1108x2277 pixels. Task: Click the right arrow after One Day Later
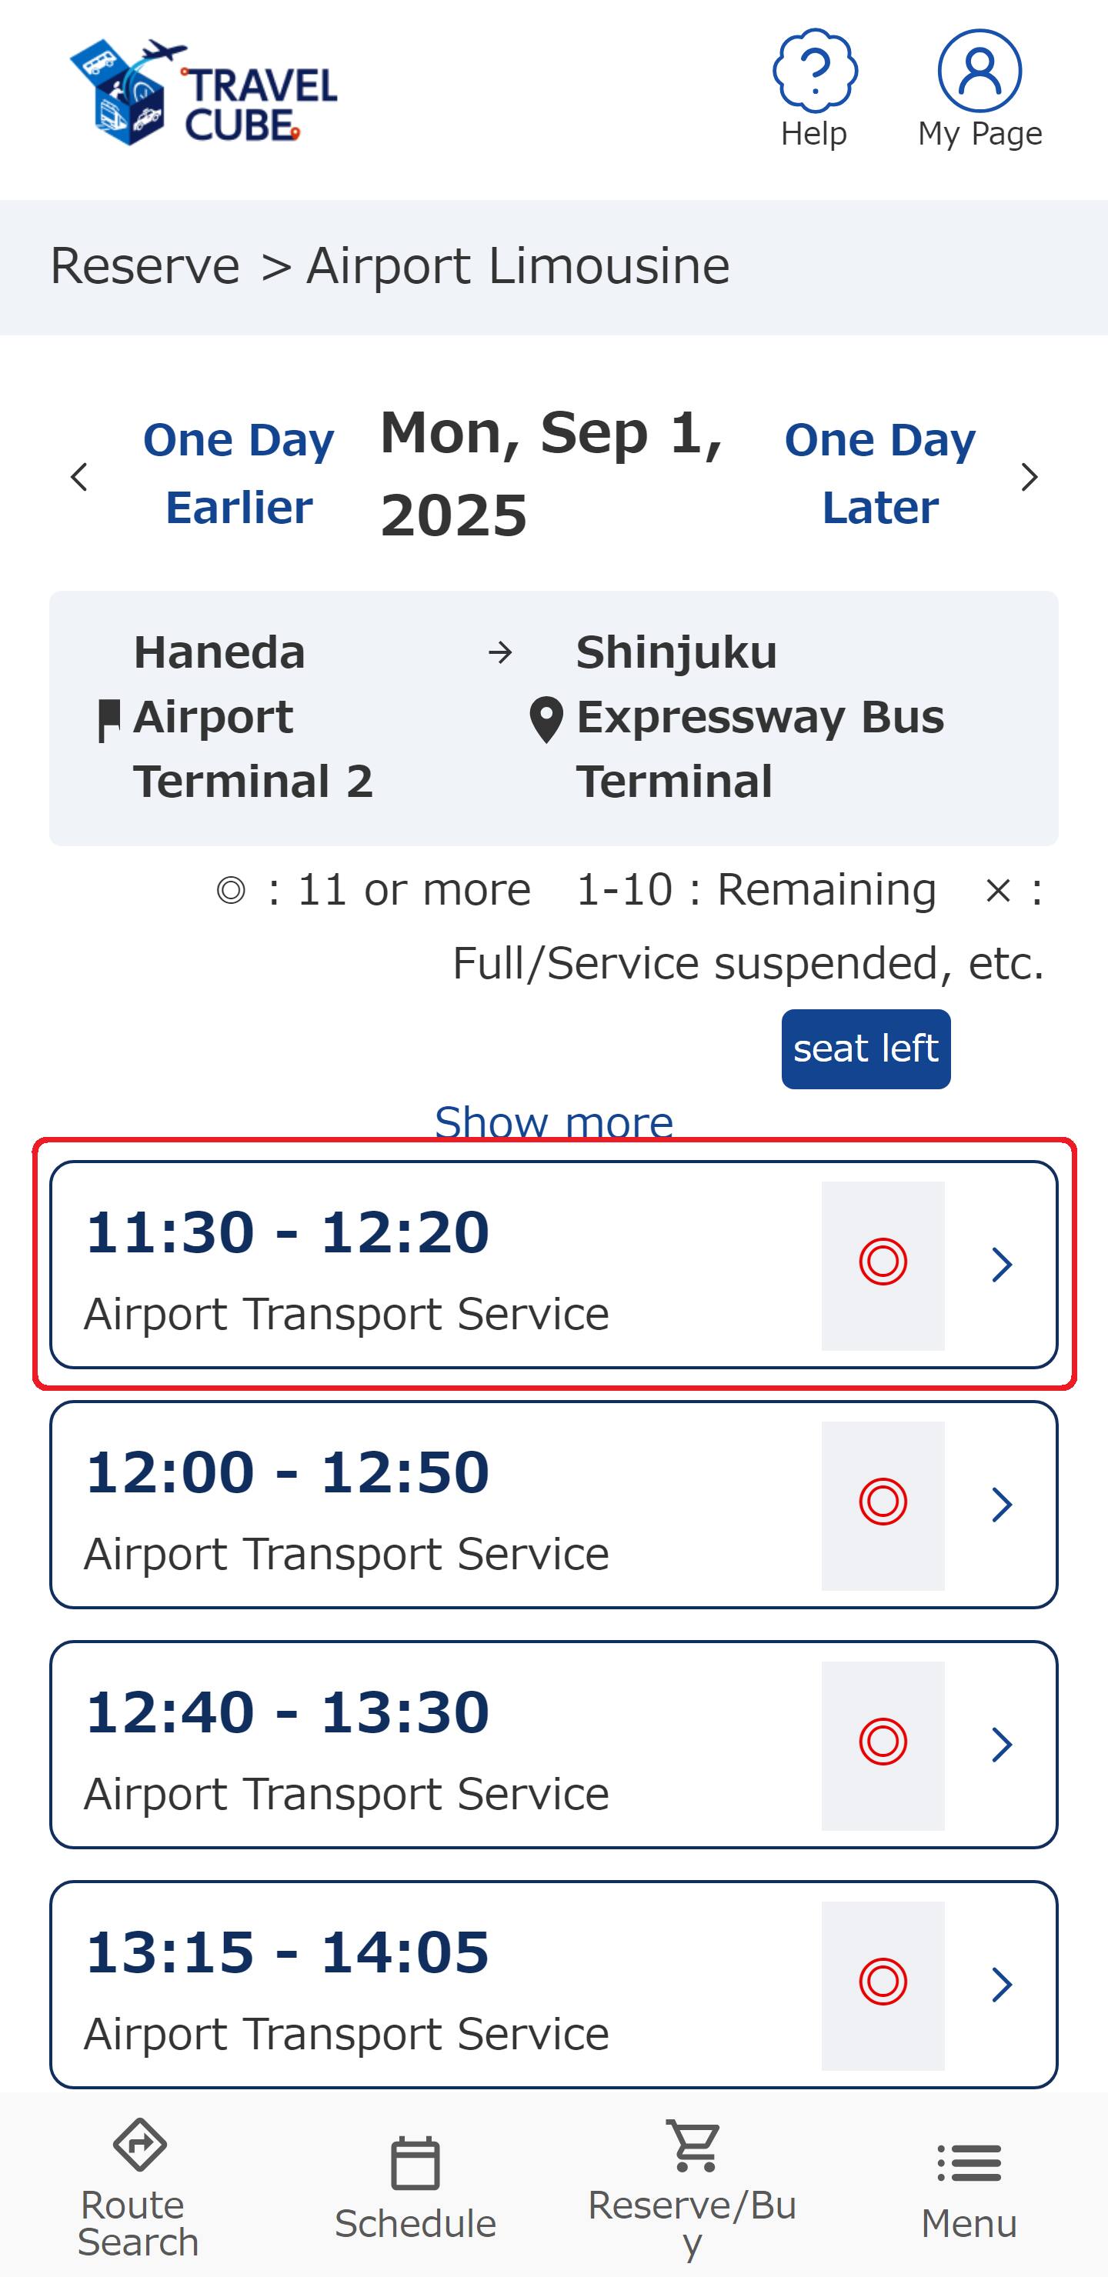click(x=1029, y=477)
